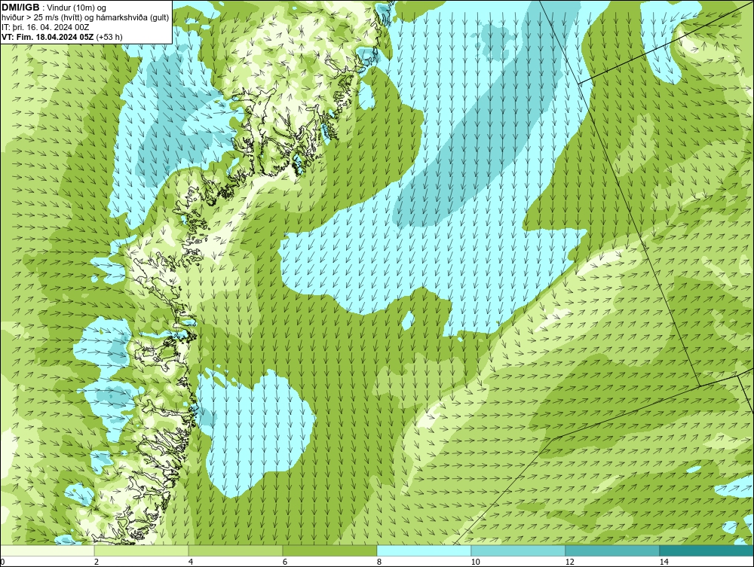Click the 2–4 m/s light green legend swatch
The height and width of the screenshot is (567, 754).
[x=142, y=550]
